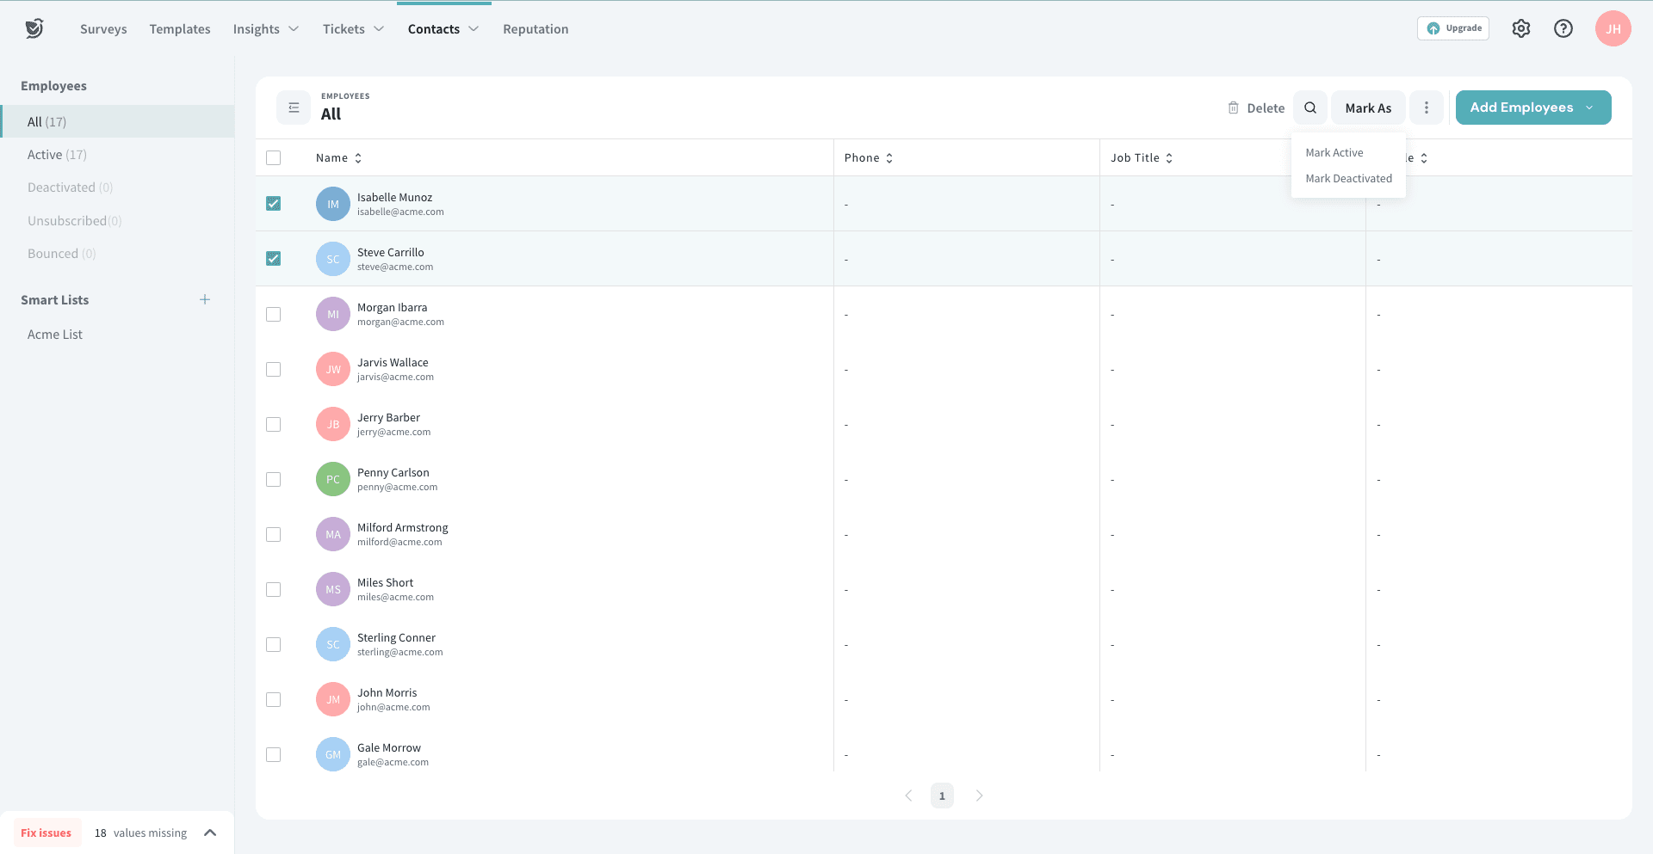Add a new smart list with plus icon
This screenshot has width=1653, height=854.
pyautogui.click(x=205, y=299)
